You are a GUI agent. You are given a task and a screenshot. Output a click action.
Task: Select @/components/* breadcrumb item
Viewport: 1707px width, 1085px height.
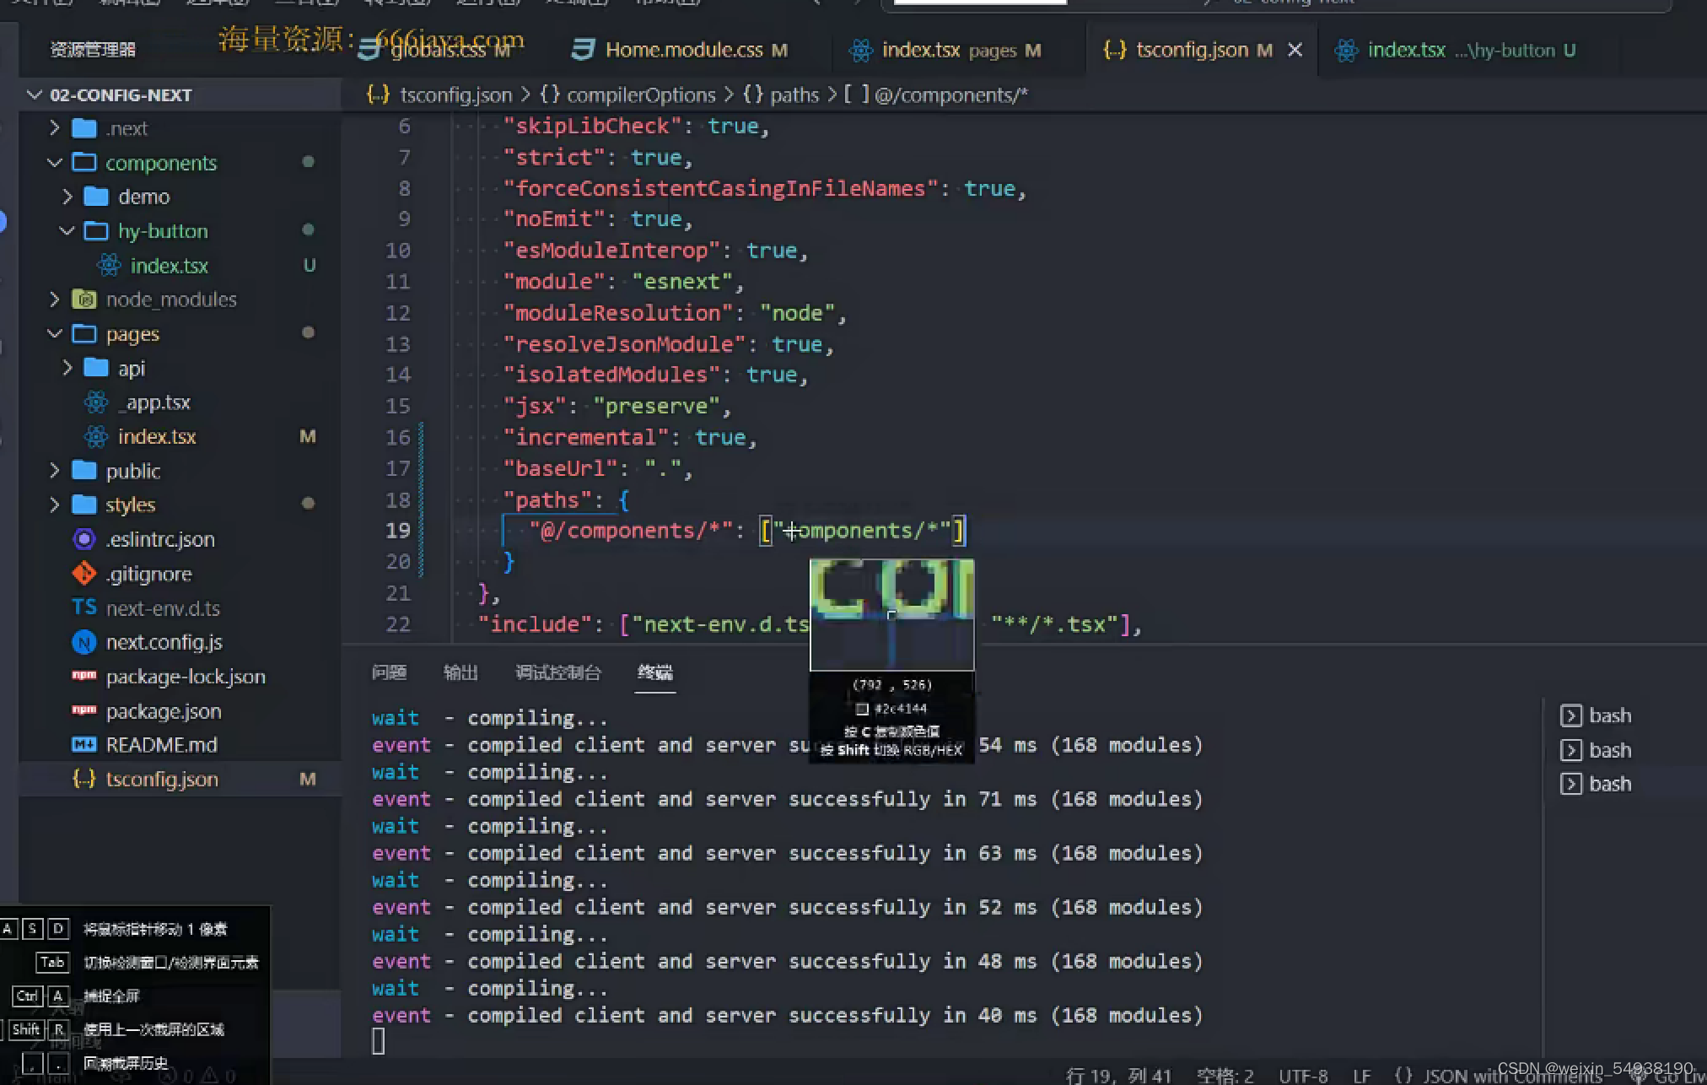tap(951, 95)
